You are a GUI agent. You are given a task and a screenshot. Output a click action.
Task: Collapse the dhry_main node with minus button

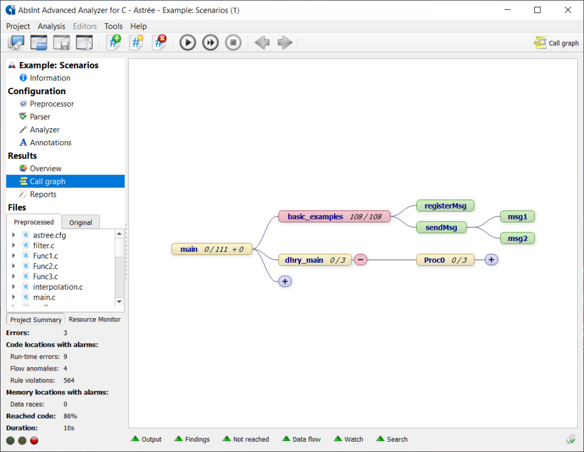(x=360, y=260)
